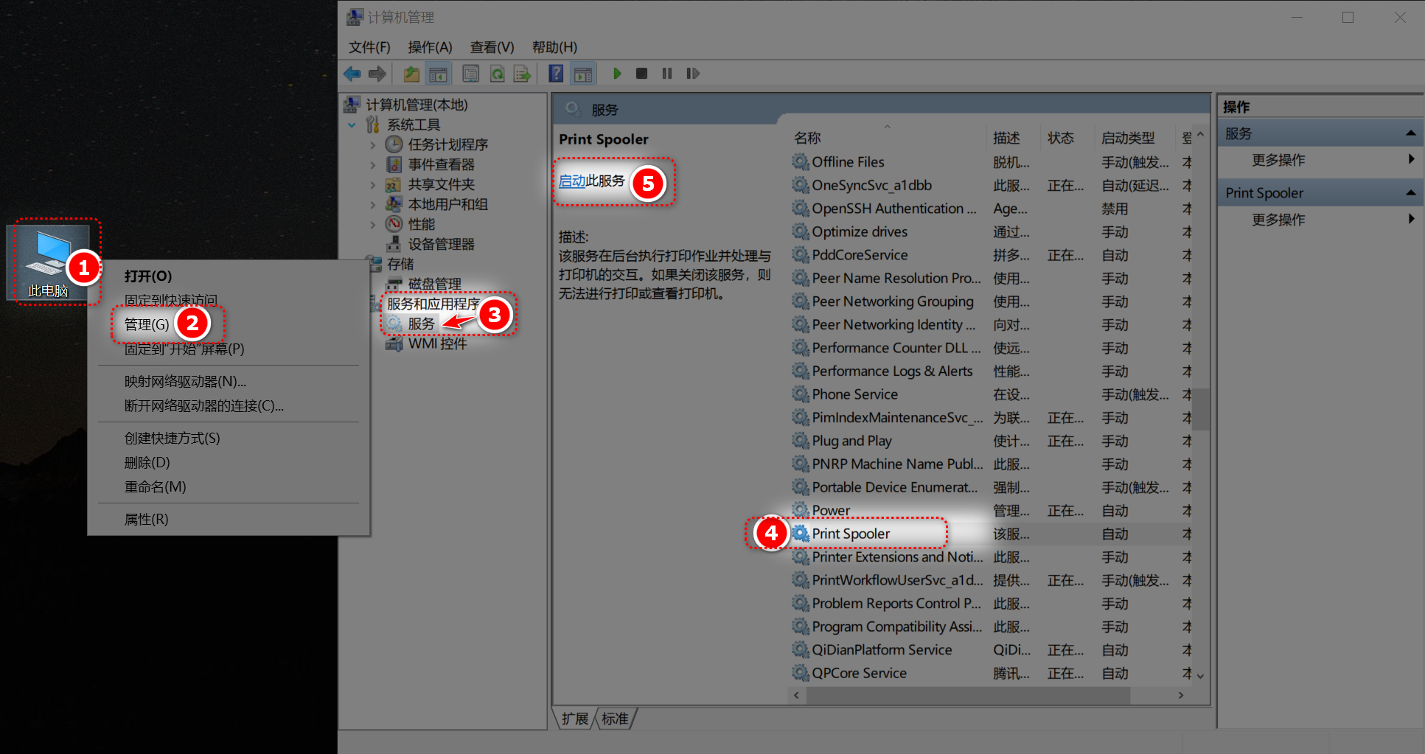Click scroll-down arrow of services list
The width and height of the screenshot is (1425, 754).
click(1200, 676)
